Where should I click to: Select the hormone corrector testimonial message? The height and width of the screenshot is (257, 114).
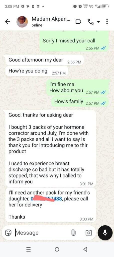point(50,149)
